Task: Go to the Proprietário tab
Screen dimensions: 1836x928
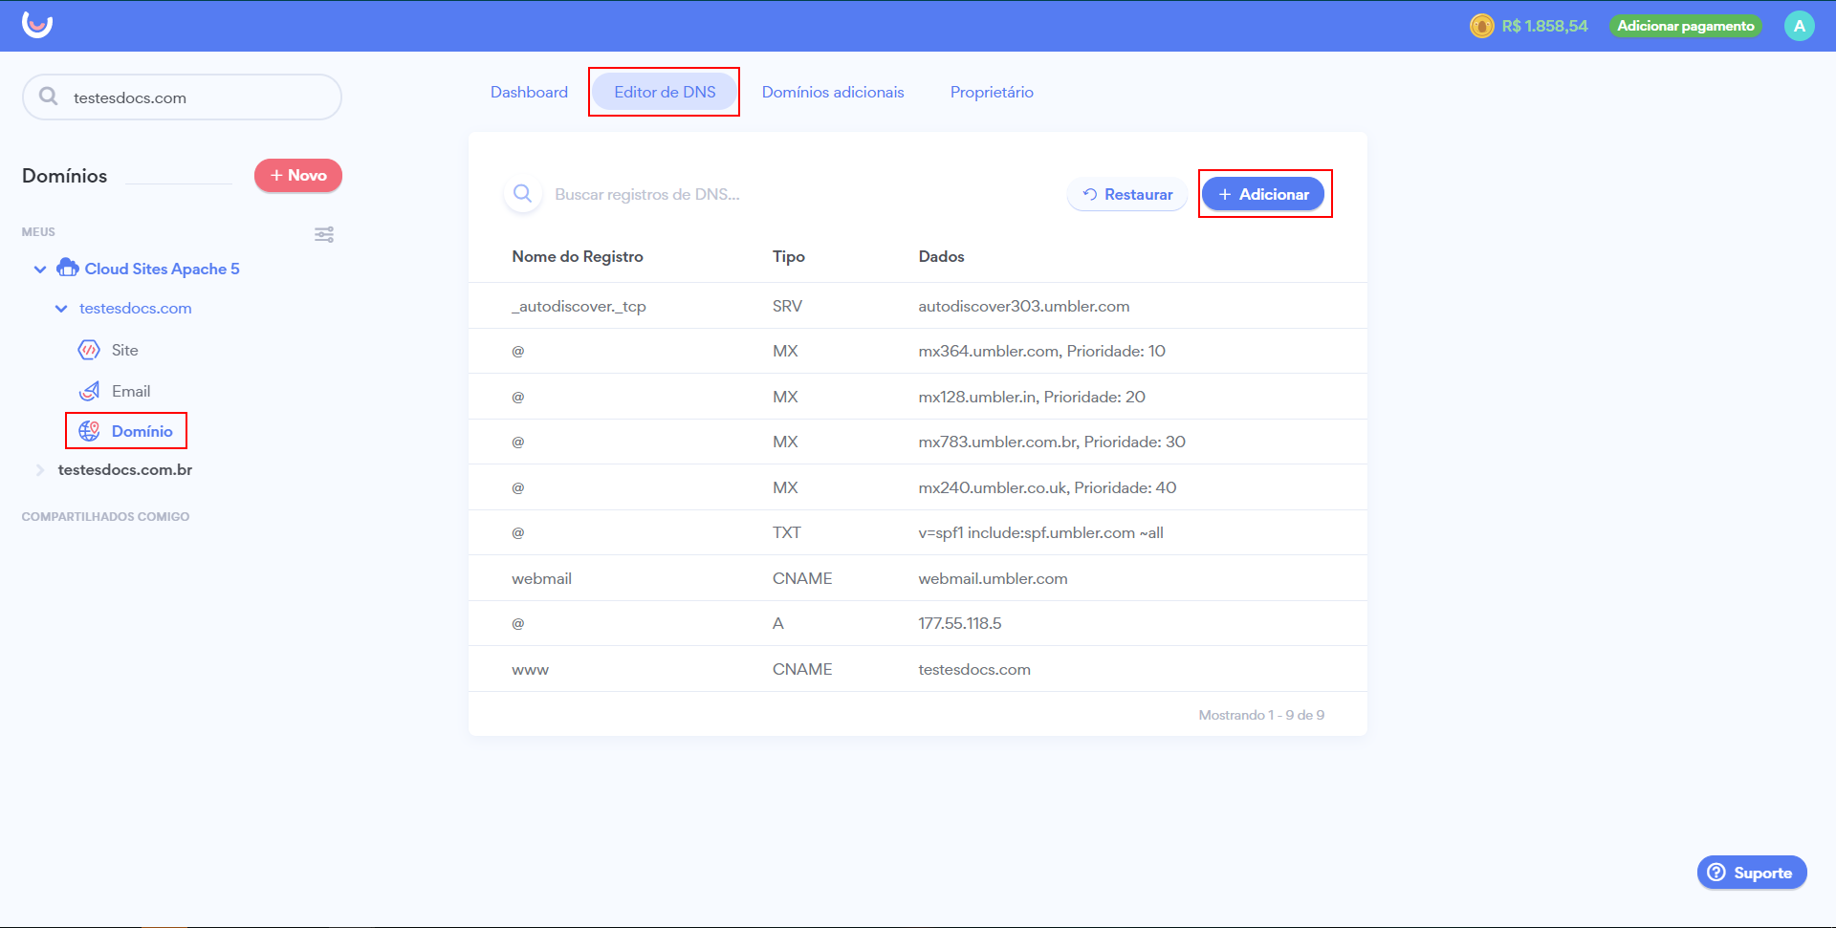Action: [x=991, y=92]
